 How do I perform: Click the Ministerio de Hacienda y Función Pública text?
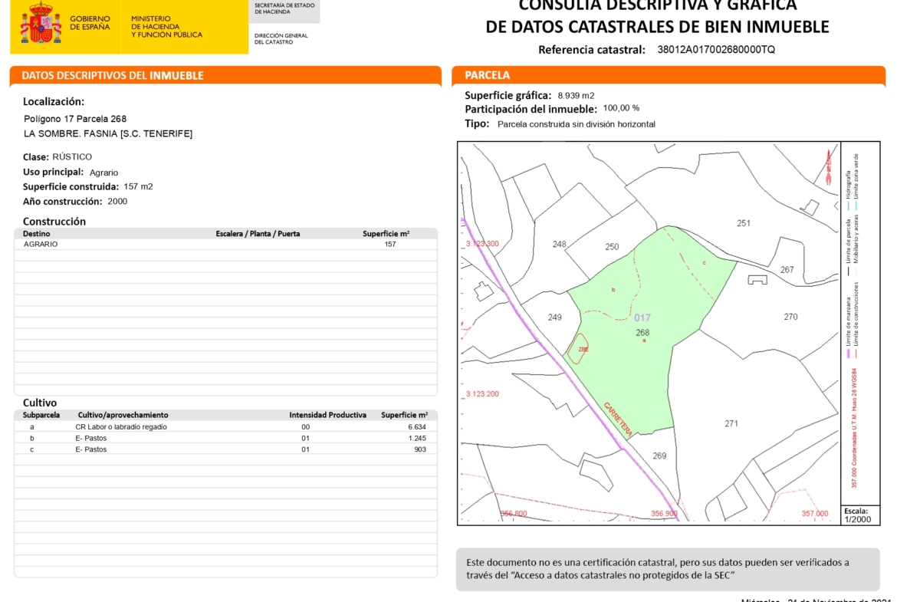166,27
